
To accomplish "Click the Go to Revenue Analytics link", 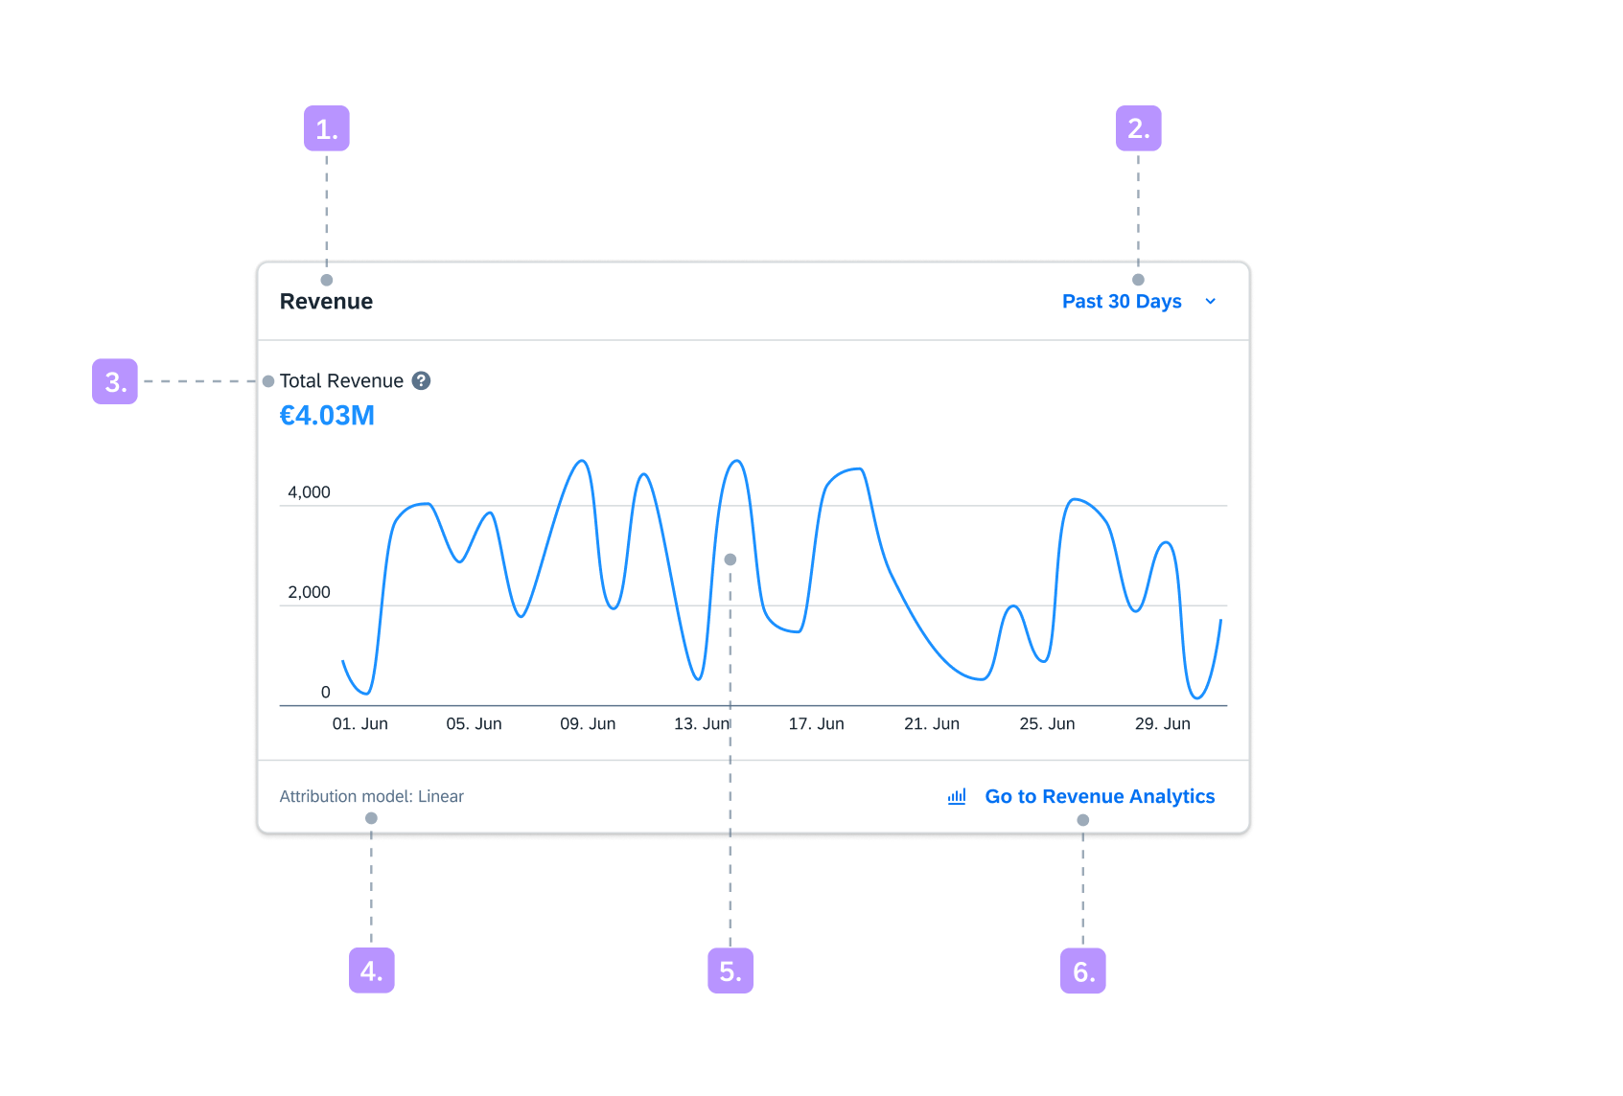I will [1101, 796].
